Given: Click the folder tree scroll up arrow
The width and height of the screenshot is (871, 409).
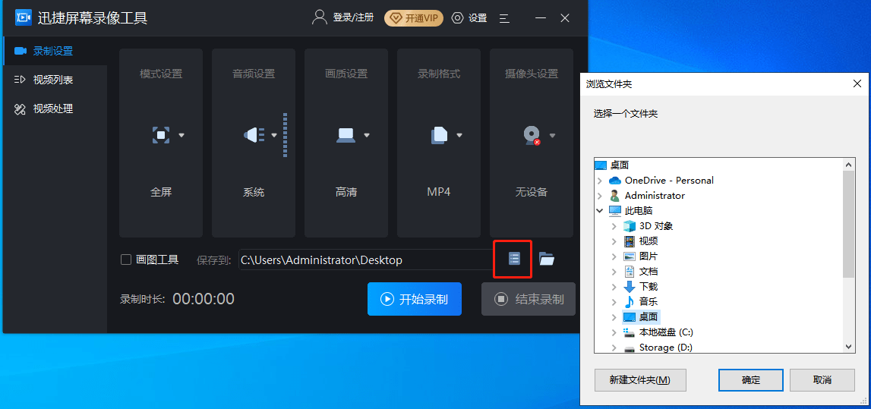Looking at the screenshot, I should (848, 165).
